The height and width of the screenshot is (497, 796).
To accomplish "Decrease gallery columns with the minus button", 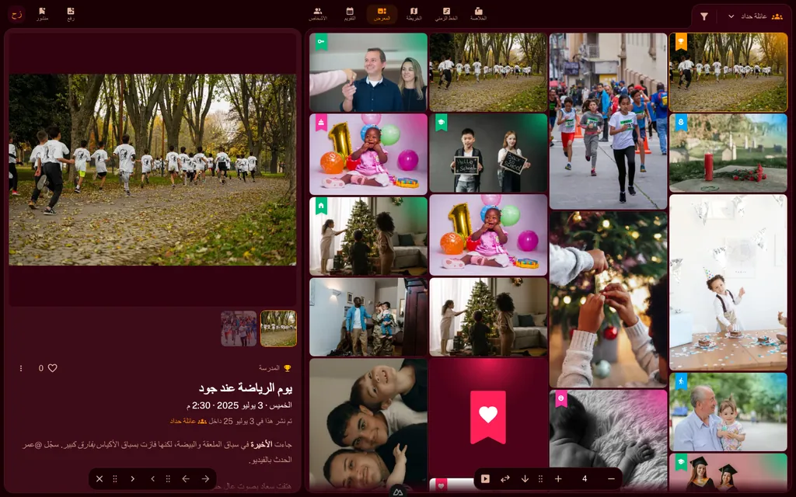I will pyautogui.click(x=611, y=478).
